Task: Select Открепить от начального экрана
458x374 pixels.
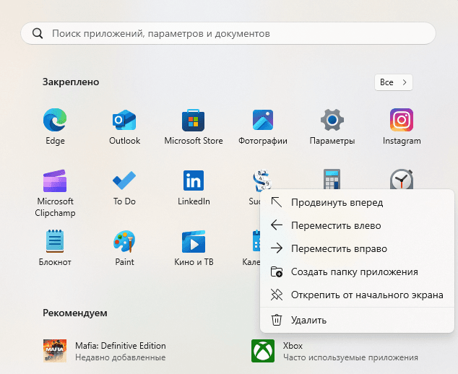Action: (x=357, y=295)
